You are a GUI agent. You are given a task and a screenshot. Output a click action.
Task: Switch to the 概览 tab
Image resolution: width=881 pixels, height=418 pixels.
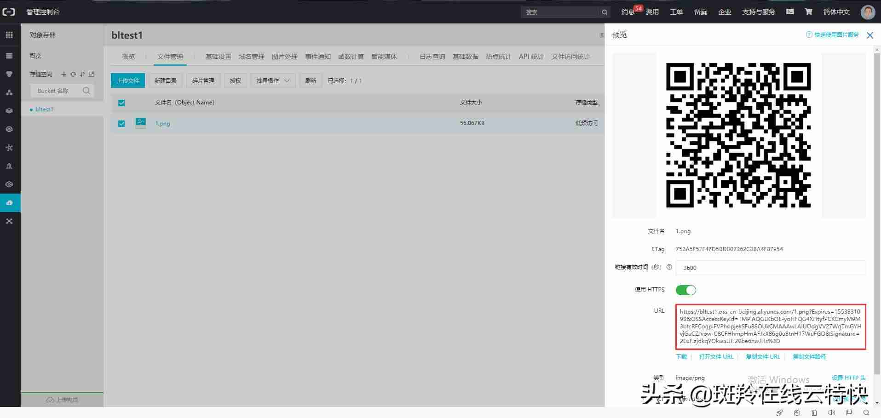(x=128, y=57)
